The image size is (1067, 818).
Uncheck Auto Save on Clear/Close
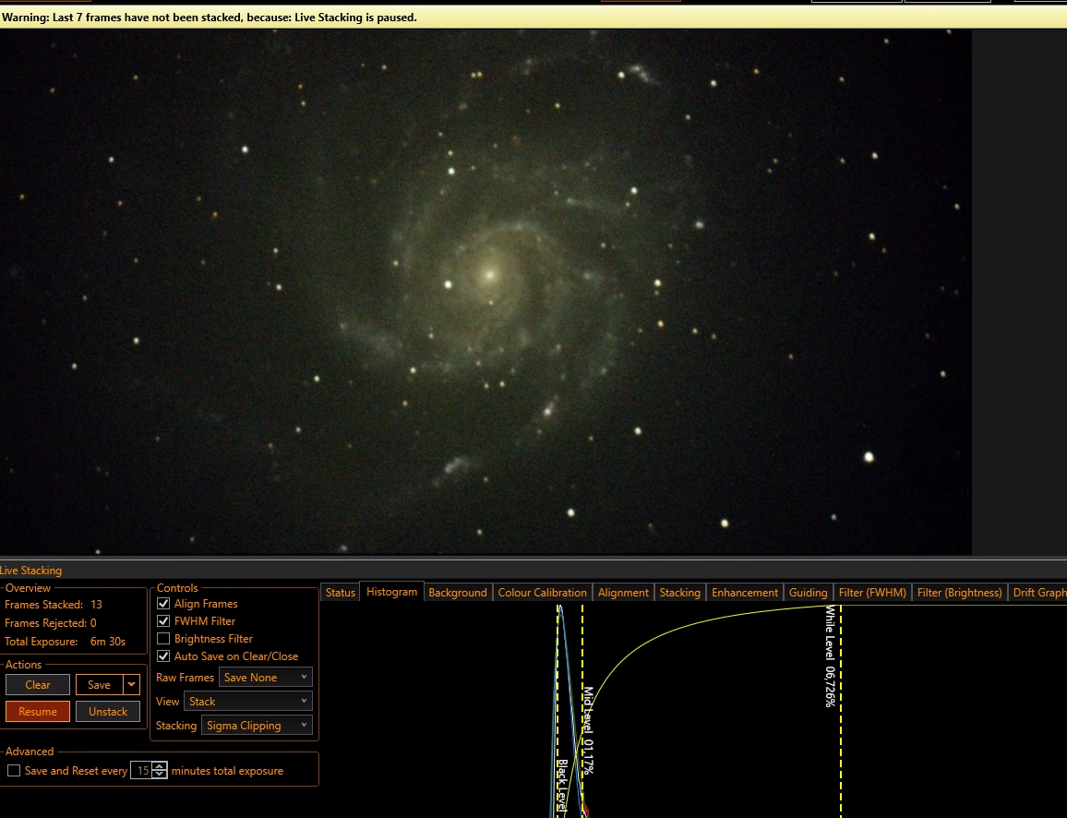(163, 656)
